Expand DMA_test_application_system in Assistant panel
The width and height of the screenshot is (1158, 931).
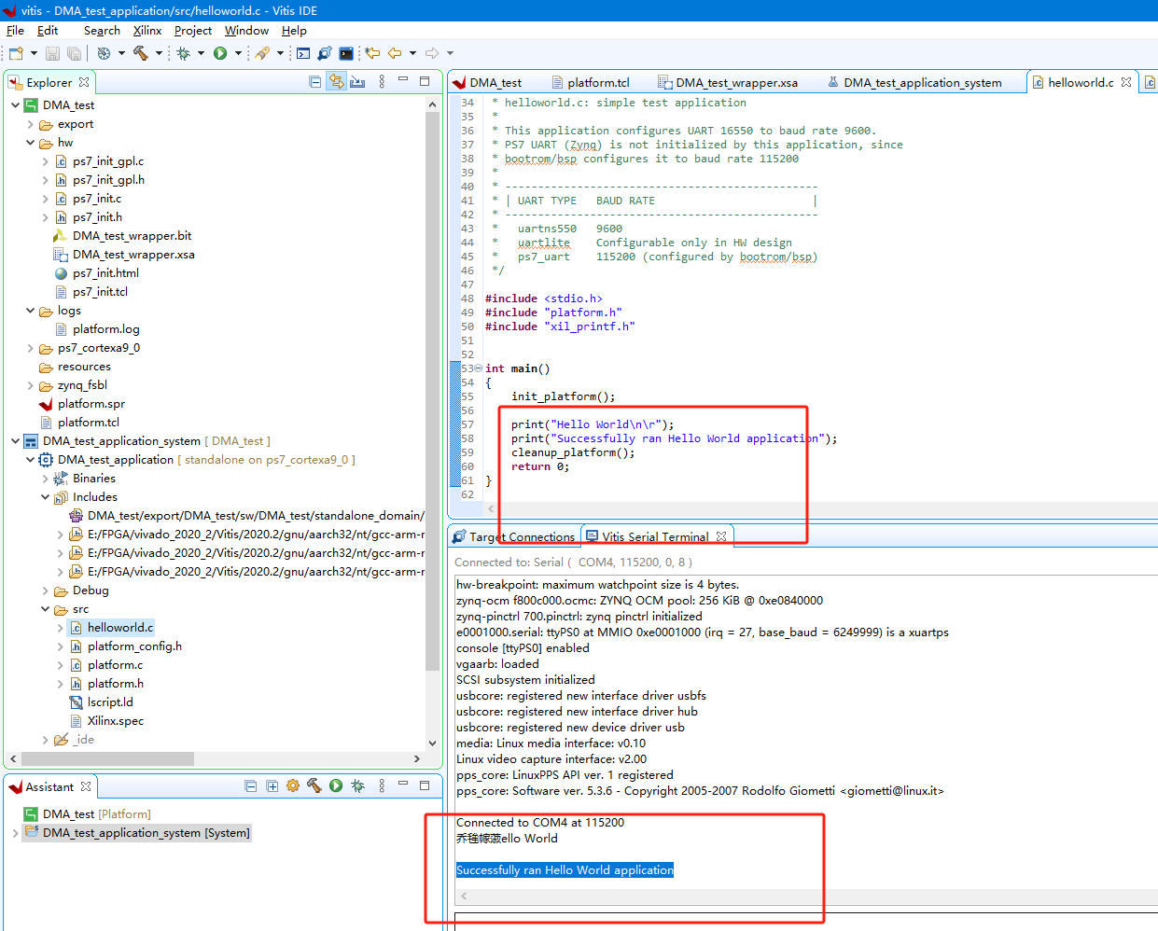(16, 833)
